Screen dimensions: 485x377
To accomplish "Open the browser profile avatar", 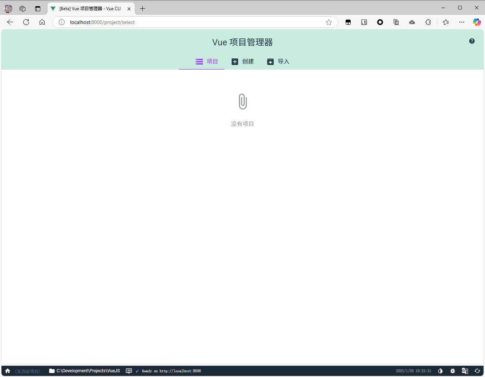I will pyautogui.click(x=8, y=8).
